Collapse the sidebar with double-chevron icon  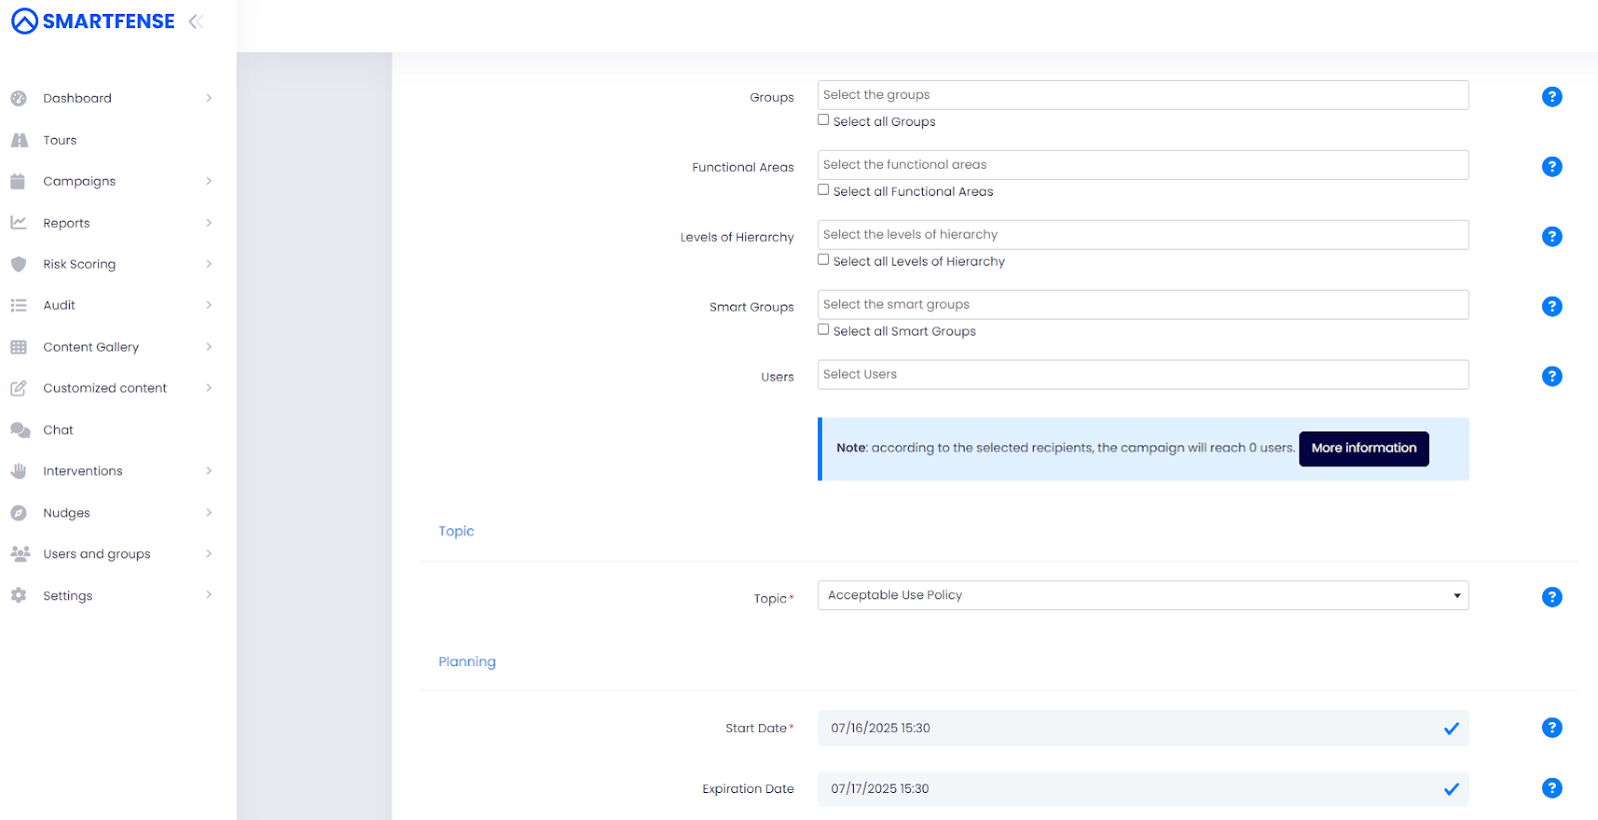coord(196,21)
